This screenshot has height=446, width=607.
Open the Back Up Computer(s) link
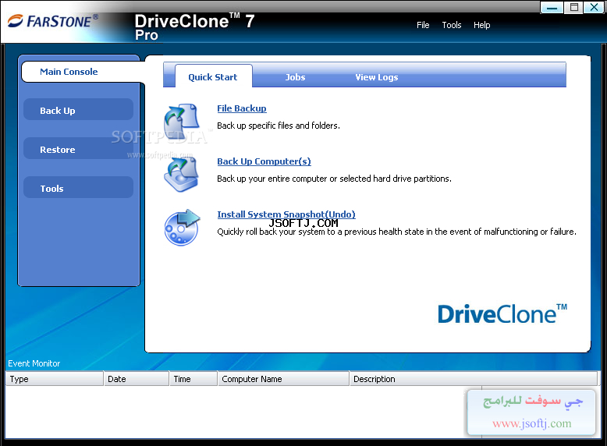point(264,161)
